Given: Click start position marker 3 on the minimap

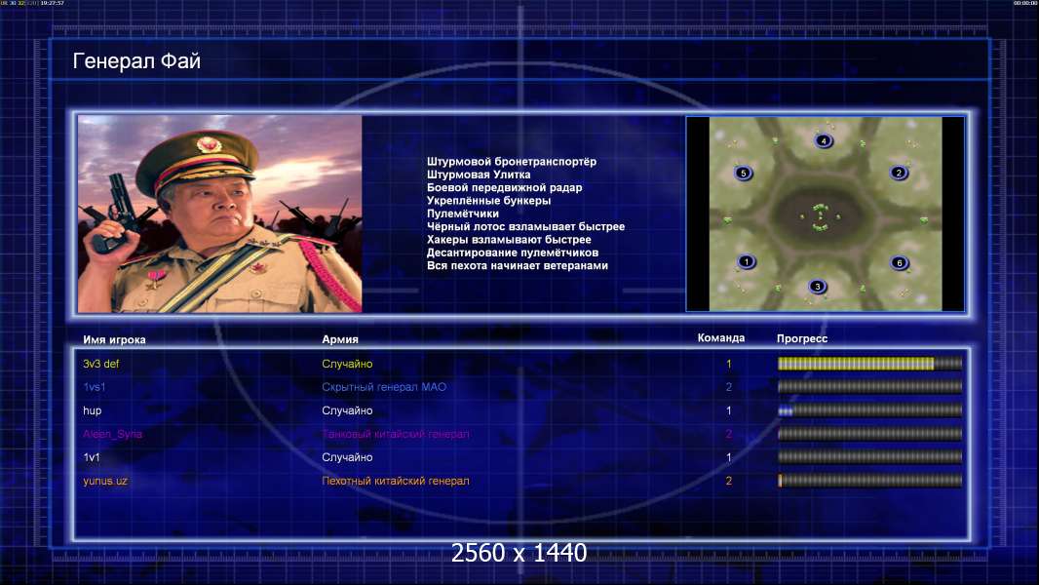Looking at the screenshot, I should pos(817,287).
